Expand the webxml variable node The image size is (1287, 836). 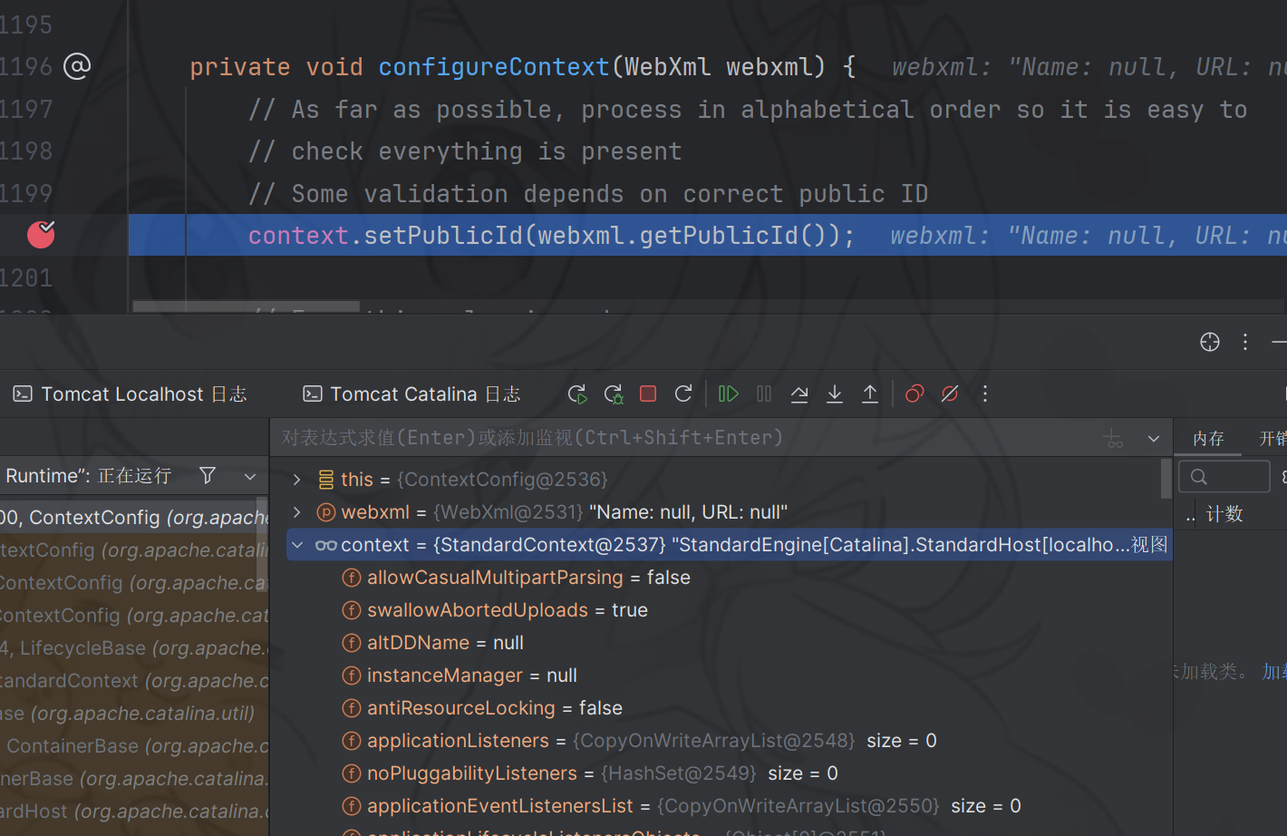[x=296, y=512]
